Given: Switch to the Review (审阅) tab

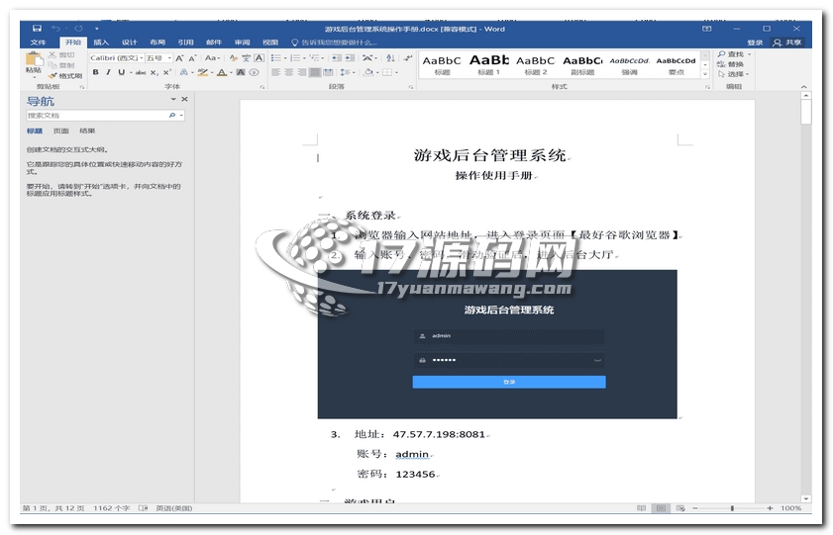Looking at the screenshot, I should point(242,42).
